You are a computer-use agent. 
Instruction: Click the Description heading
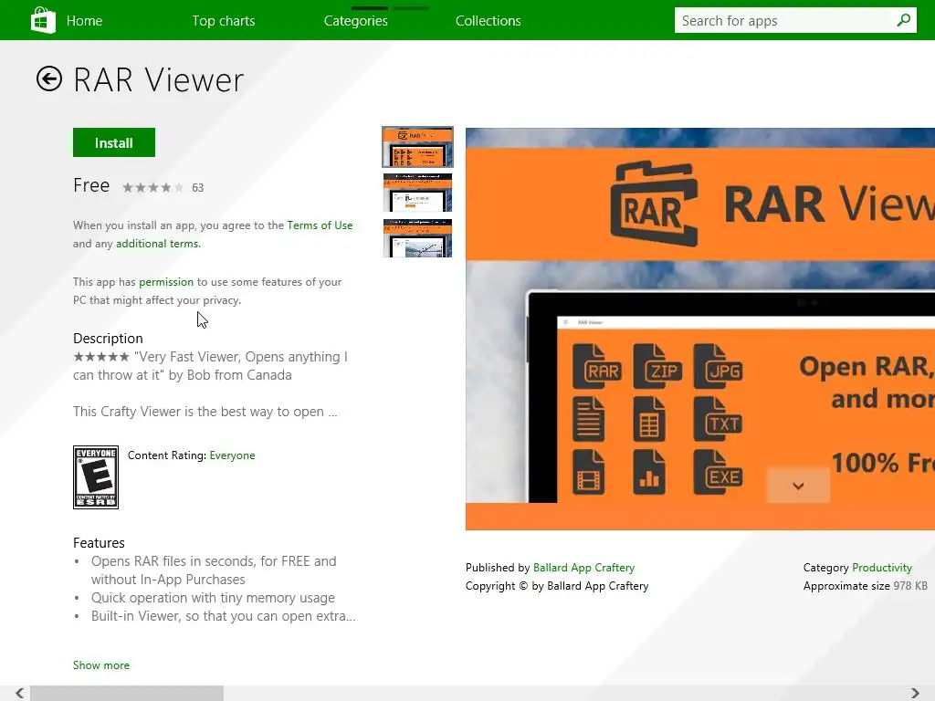108,339
